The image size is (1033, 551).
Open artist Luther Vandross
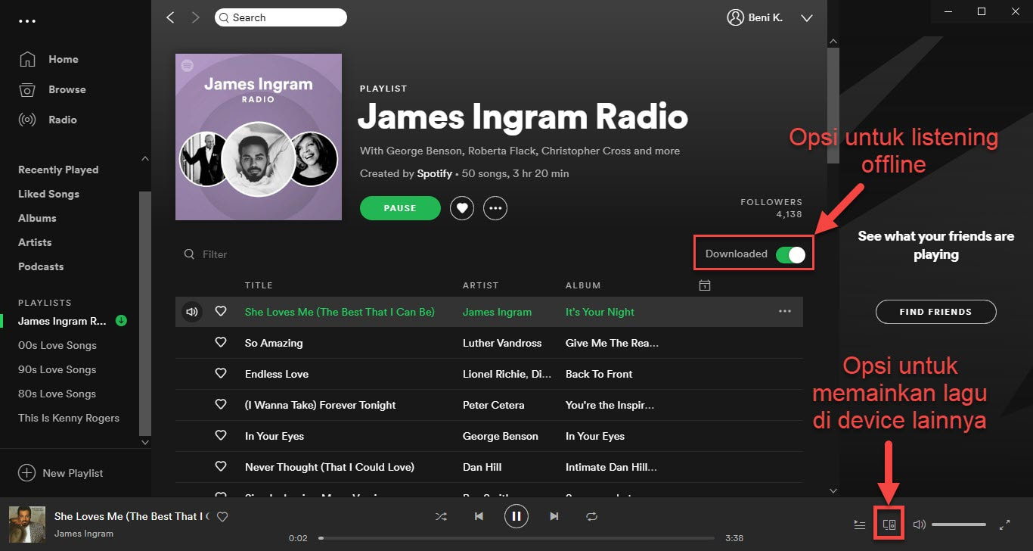click(x=502, y=343)
